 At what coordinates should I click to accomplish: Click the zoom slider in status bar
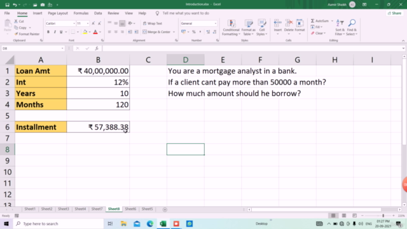point(378,216)
